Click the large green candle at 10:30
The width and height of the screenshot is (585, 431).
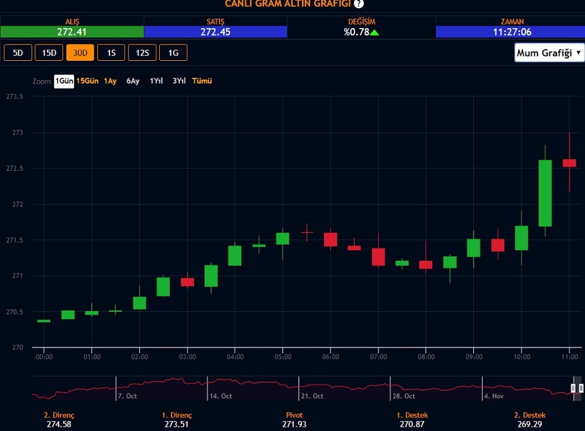pos(545,193)
